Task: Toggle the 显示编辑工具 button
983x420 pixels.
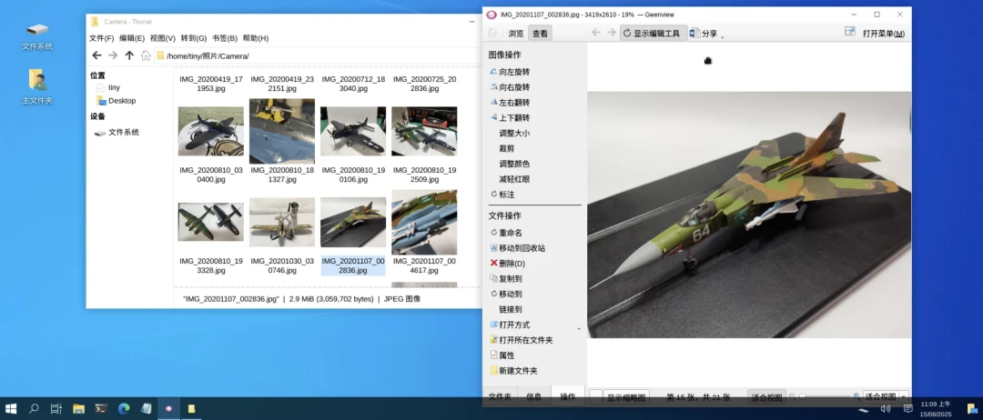Action: tap(651, 34)
